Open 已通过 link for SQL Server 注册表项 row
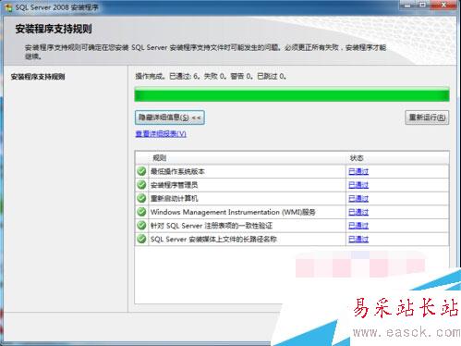 pyautogui.click(x=358, y=226)
